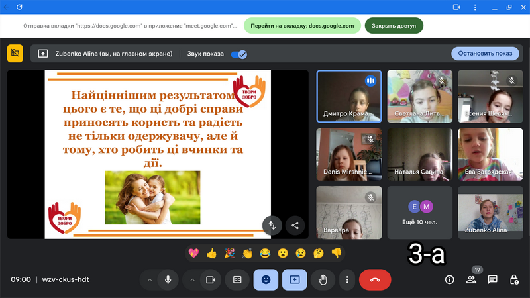Expand microphone audio settings arrow
Viewport: 530px width, 298px height.
150,279
